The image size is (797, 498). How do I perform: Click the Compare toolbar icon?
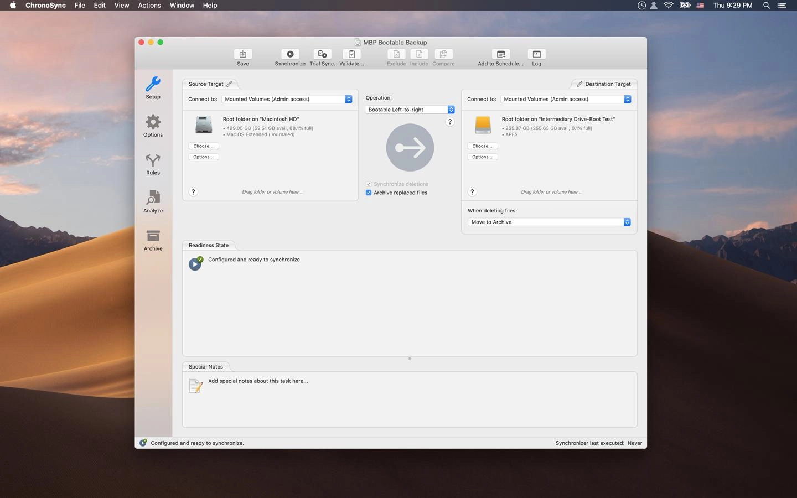(x=443, y=54)
